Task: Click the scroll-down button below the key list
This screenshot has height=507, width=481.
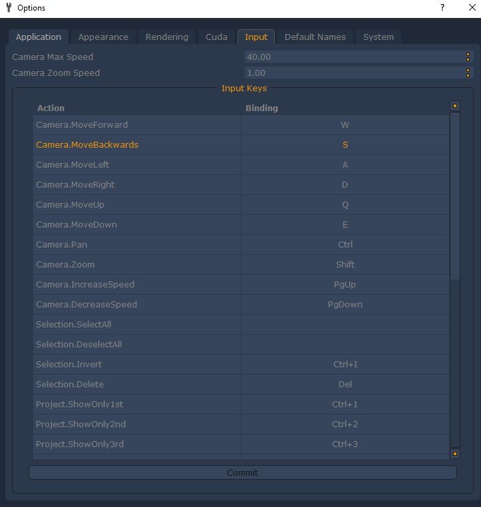Action: [x=455, y=454]
